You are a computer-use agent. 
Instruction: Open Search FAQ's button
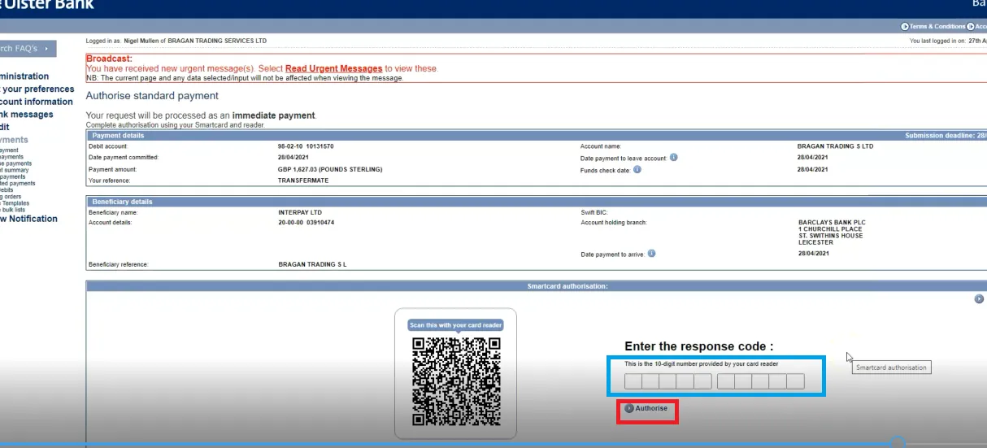(28, 49)
